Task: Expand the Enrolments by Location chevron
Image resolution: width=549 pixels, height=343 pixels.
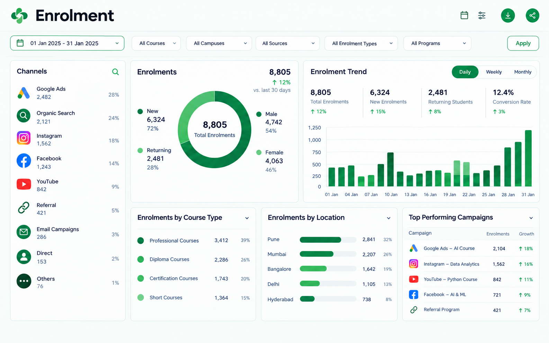Action: (x=389, y=218)
